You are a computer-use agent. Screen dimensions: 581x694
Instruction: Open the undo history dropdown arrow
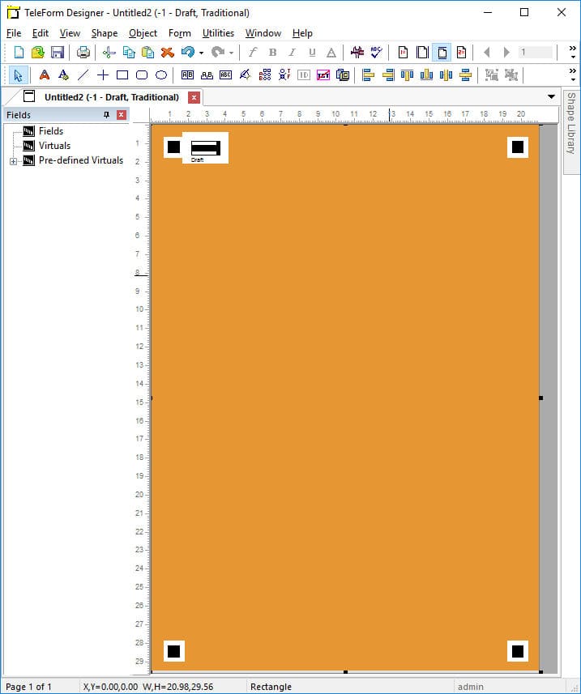[x=201, y=53]
